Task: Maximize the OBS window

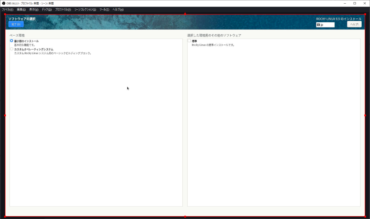Action: pos(354,3)
